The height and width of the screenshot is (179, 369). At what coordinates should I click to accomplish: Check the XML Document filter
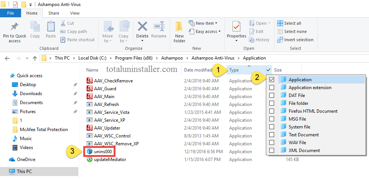(x=272, y=151)
